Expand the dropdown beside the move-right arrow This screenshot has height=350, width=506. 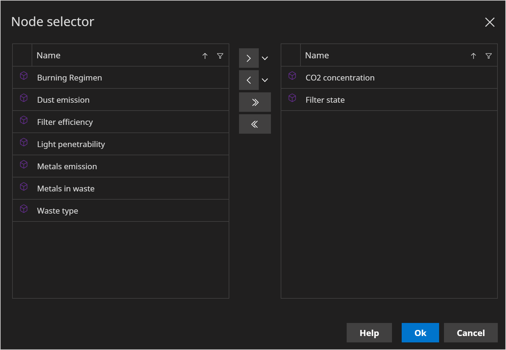point(265,58)
